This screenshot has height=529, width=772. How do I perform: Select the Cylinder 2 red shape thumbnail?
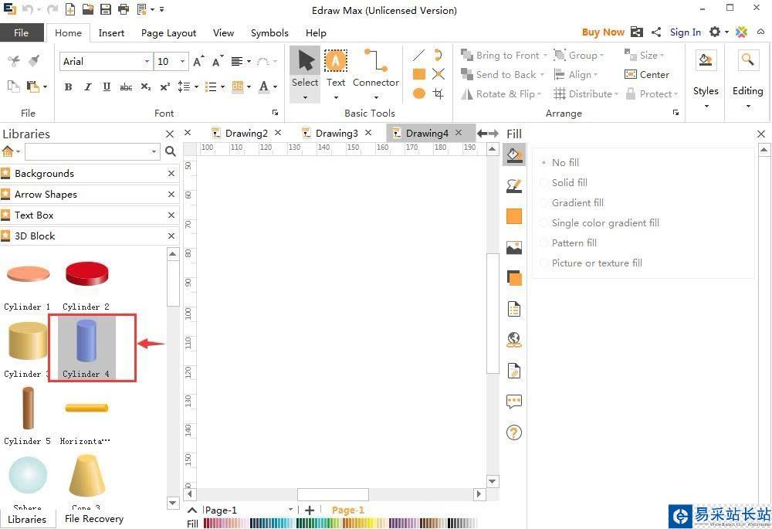coord(86,274)
